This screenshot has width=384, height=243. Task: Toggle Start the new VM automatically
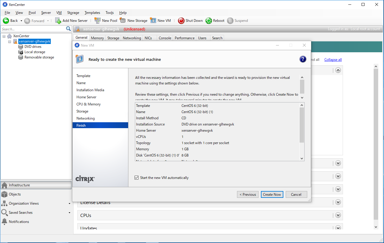[136, 178]
